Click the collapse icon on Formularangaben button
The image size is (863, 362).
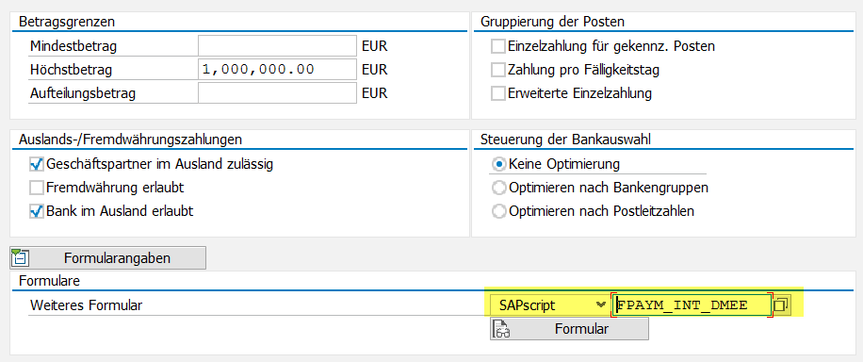coord(21,258)
